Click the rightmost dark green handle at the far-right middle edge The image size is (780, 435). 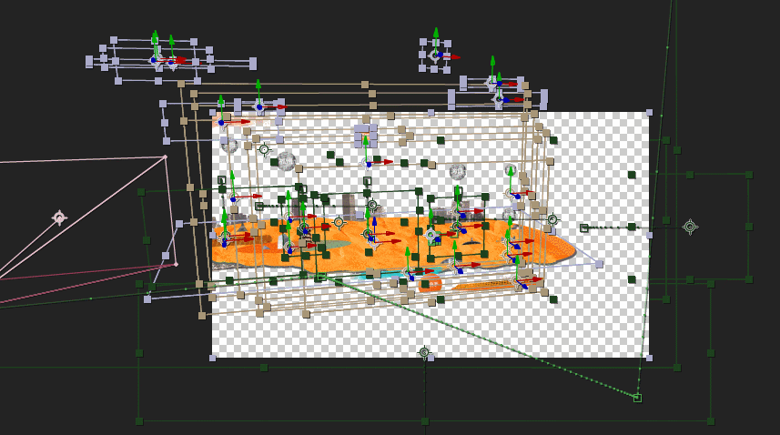[749, 227]
